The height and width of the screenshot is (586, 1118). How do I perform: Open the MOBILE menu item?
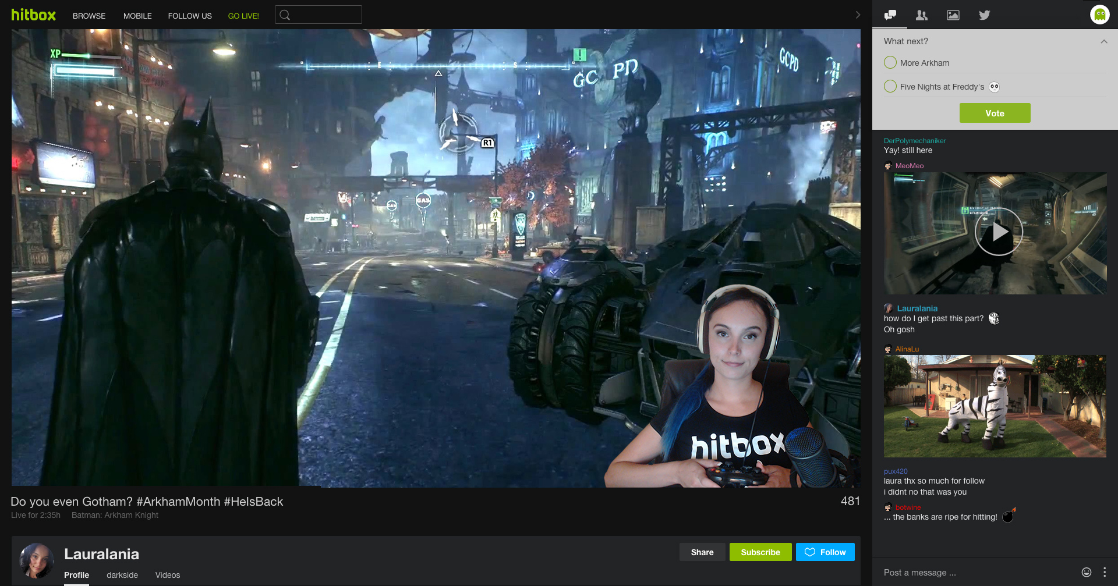pos(137,16)
